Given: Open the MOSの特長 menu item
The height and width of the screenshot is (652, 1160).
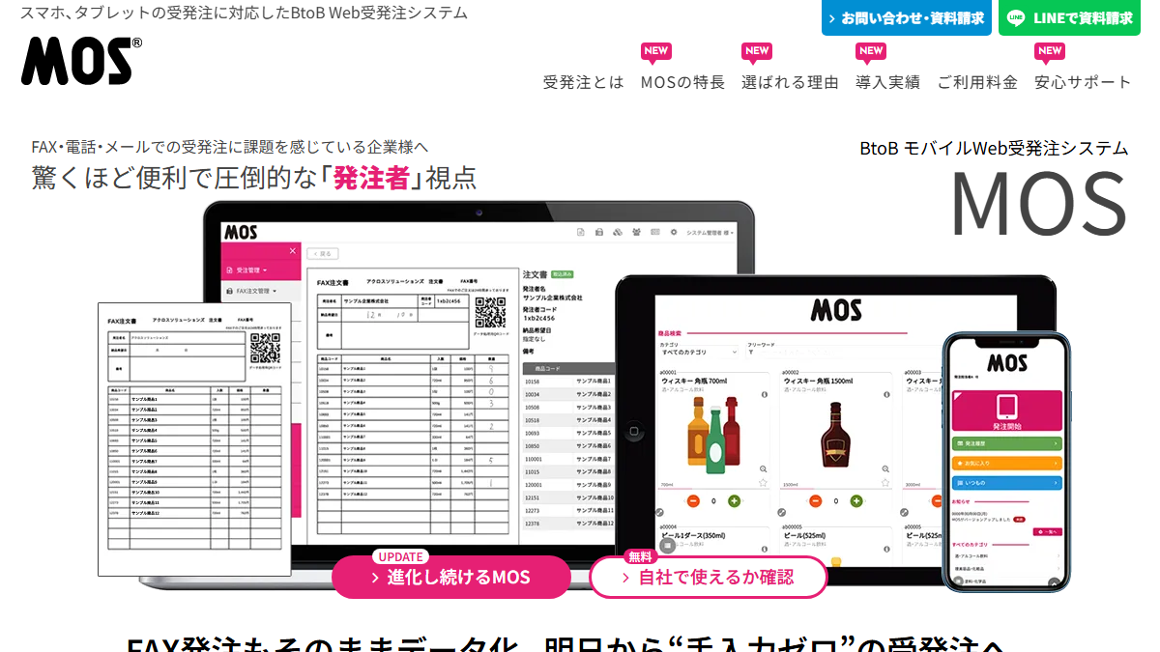Looking at the screenshot, I should pos(682,82).
